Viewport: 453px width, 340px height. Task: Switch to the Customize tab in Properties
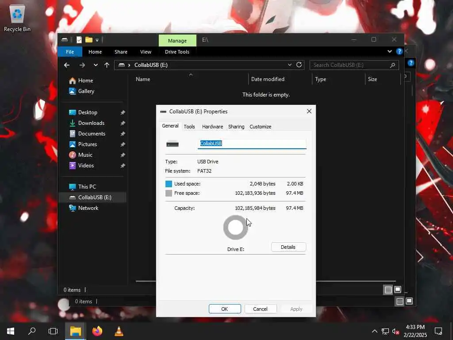pyautogui.click(x=260, y=127)
